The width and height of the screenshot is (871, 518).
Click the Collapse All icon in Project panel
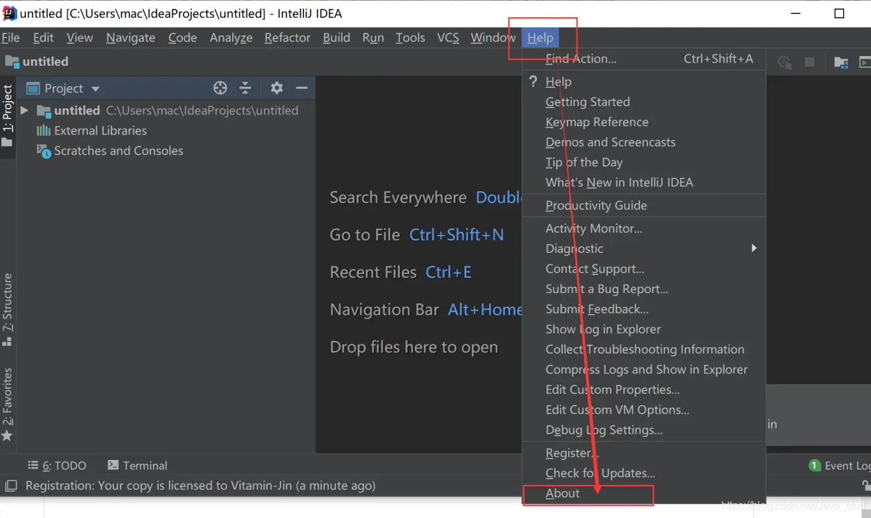245,88
